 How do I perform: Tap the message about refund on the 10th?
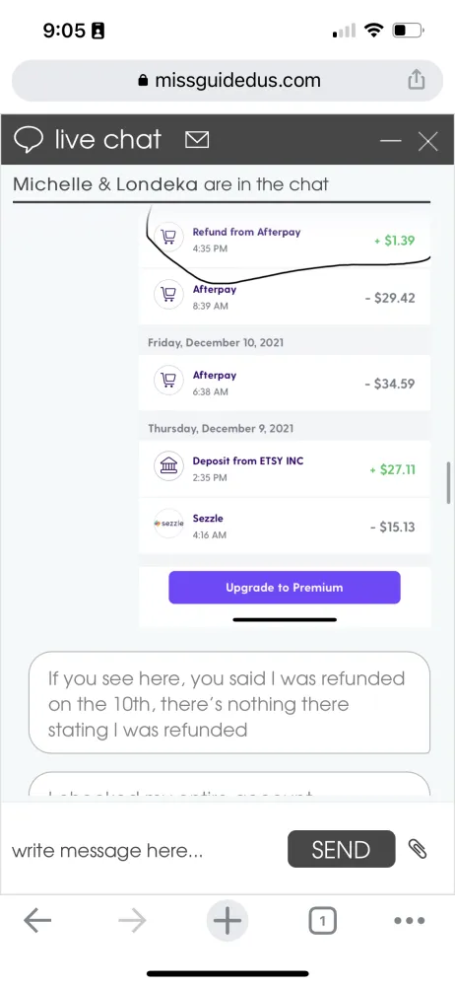(x=229, y=703)
